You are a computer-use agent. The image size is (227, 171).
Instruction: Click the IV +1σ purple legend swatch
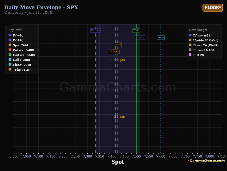click(10, 40)
